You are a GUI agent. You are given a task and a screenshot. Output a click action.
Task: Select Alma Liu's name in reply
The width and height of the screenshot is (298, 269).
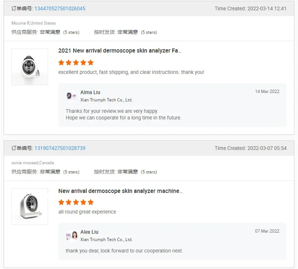[90, 92]
